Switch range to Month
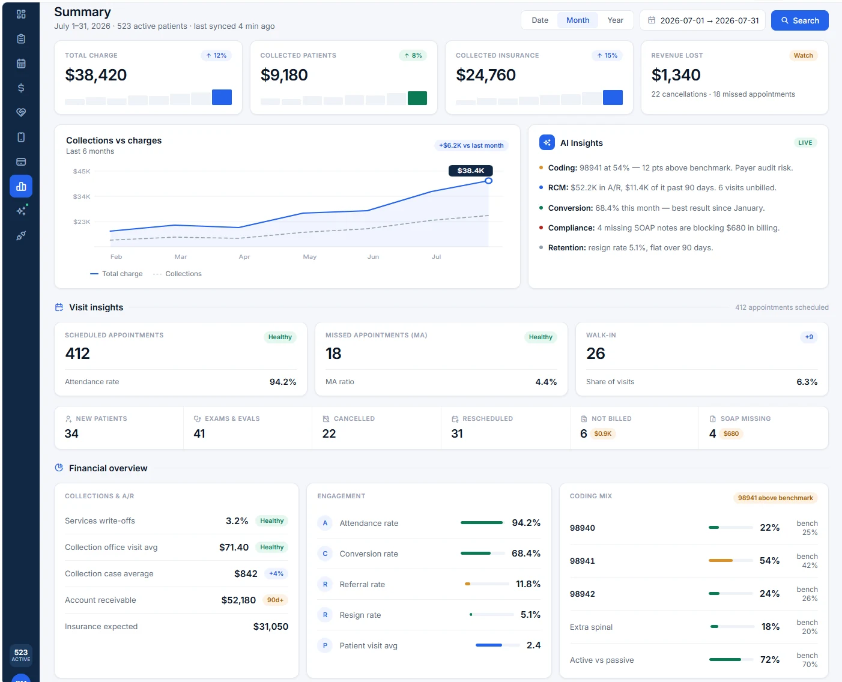Image resolution: width=842 pixels, height=682 pixels. click(578, 20)
